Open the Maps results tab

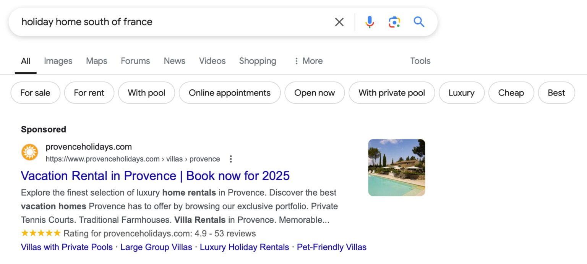pyautogui.click(x=96, y=61)
